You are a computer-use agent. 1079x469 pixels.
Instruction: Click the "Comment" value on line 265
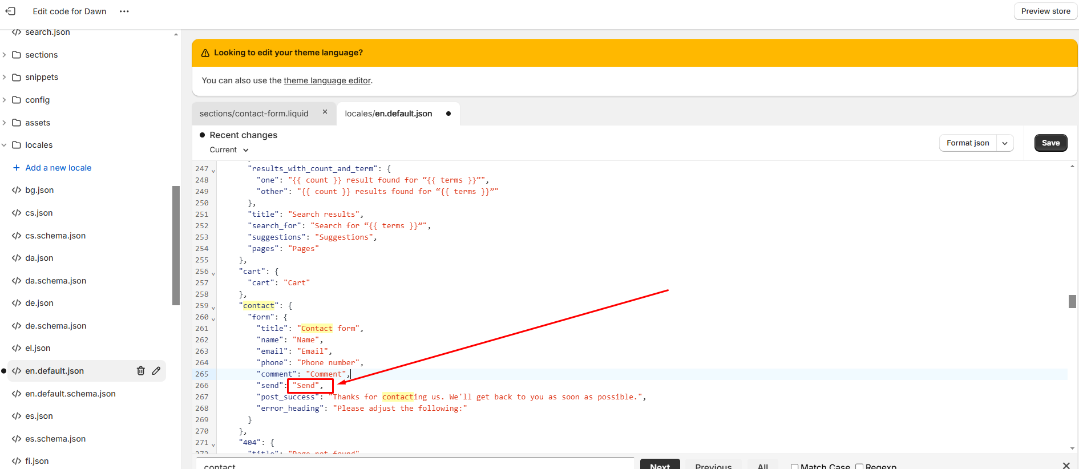point(326,374)
